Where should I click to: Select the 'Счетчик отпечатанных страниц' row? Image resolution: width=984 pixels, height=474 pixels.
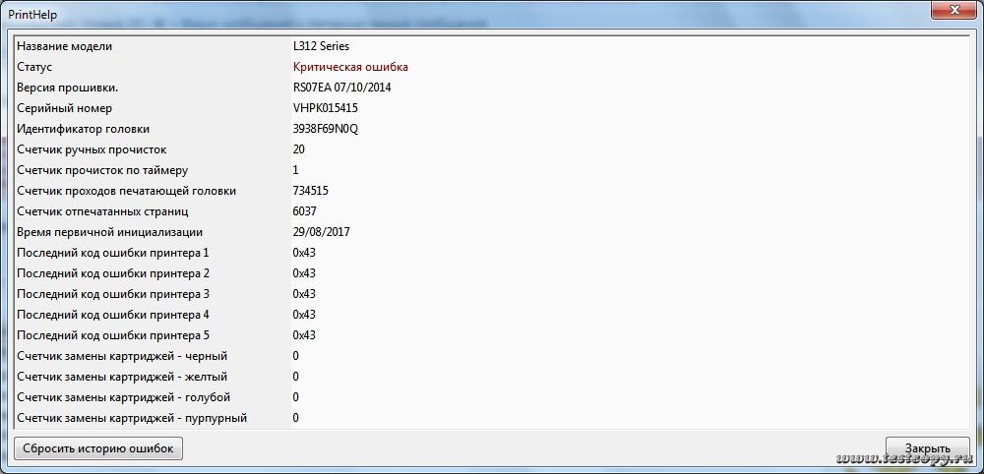[102, 211]
